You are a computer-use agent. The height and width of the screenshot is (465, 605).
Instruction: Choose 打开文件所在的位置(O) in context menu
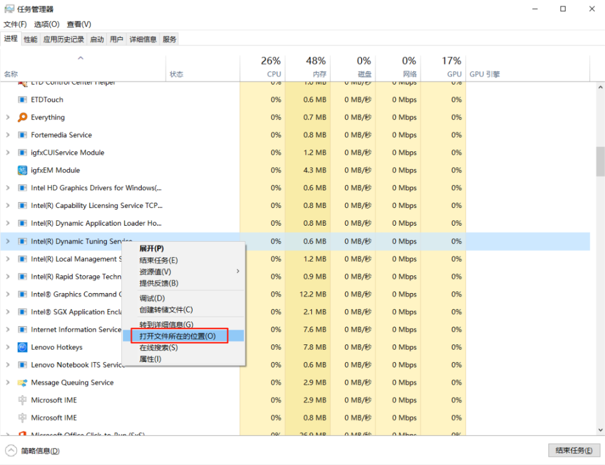[178, 336]
